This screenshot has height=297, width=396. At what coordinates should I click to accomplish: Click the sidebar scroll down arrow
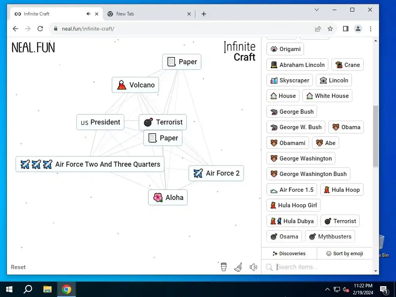[376, 271]
